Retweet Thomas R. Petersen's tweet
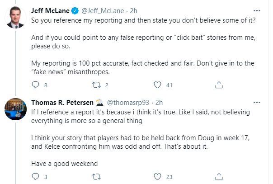273x184 pixels. pos(95,177)
